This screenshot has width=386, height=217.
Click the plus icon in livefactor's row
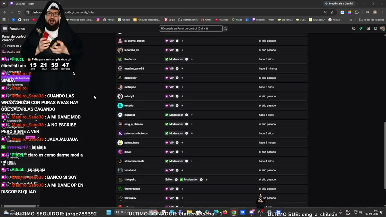[x=192, y=59]
